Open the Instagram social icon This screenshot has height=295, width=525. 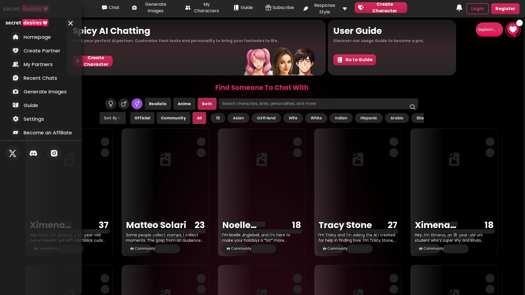(x=54, y=153)
